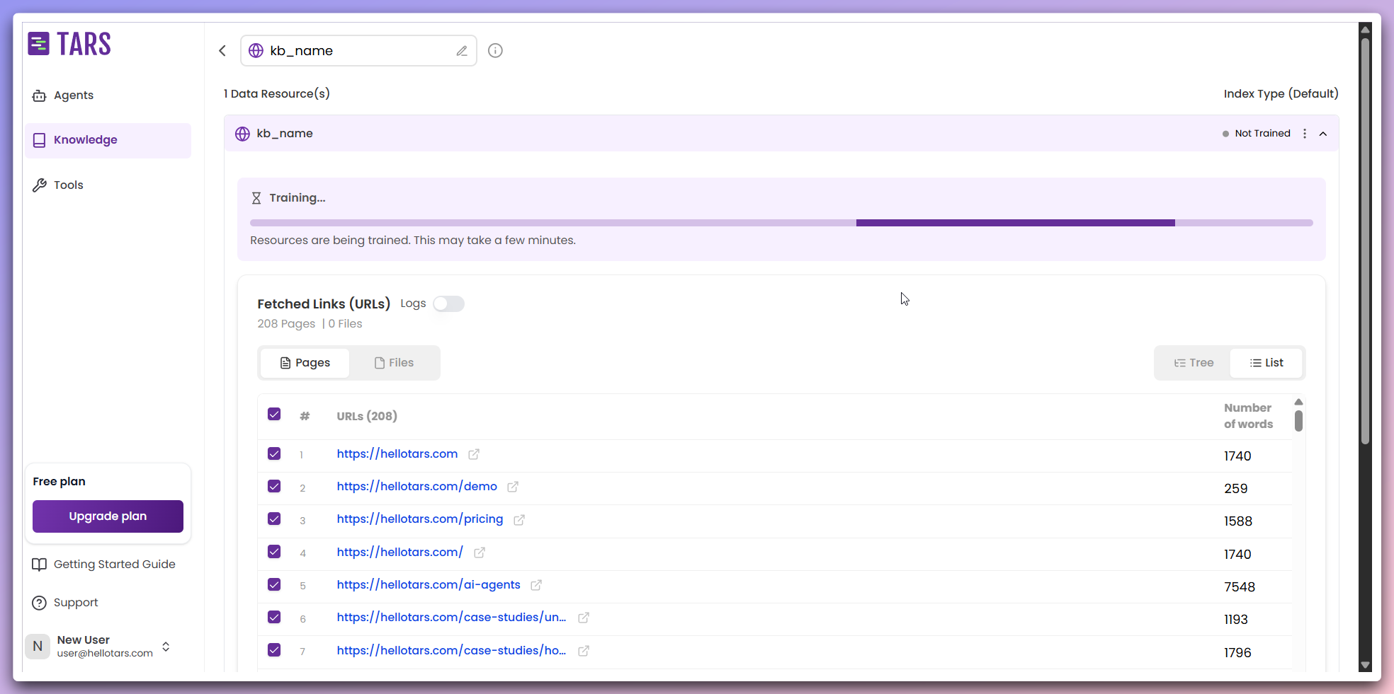This screenshot has height=694, width=1394.
Task: Open the three-dot menu for kb_name resource
Action: pyautogui.click(x=1305, y=134)
